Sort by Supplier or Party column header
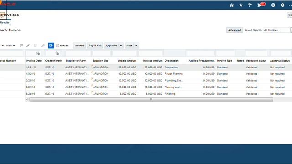The image size is (292, 164). (76, 61)
